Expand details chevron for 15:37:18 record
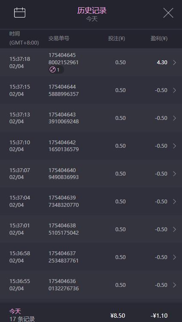 [174, 63]
